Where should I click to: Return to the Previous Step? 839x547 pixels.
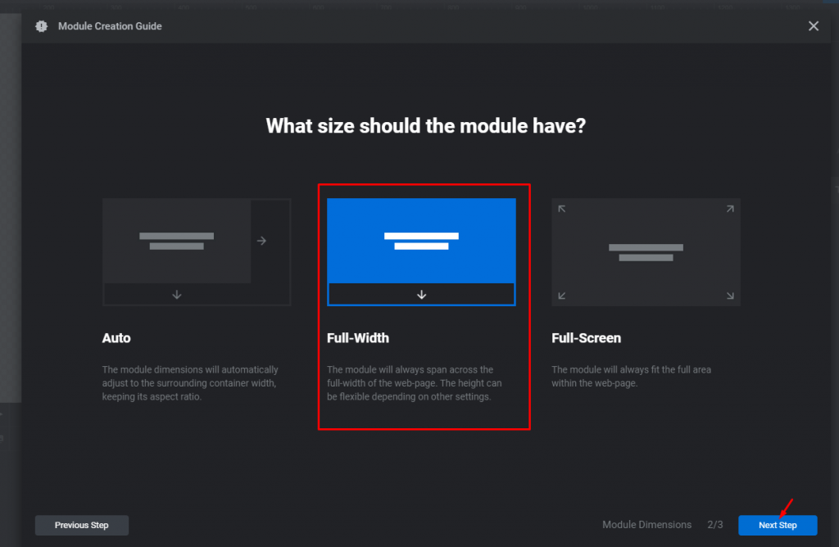click(x=81, y=525)
